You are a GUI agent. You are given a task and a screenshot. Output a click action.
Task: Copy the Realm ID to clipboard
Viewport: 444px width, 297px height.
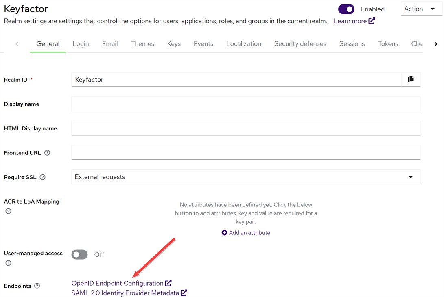coord(411,80)
